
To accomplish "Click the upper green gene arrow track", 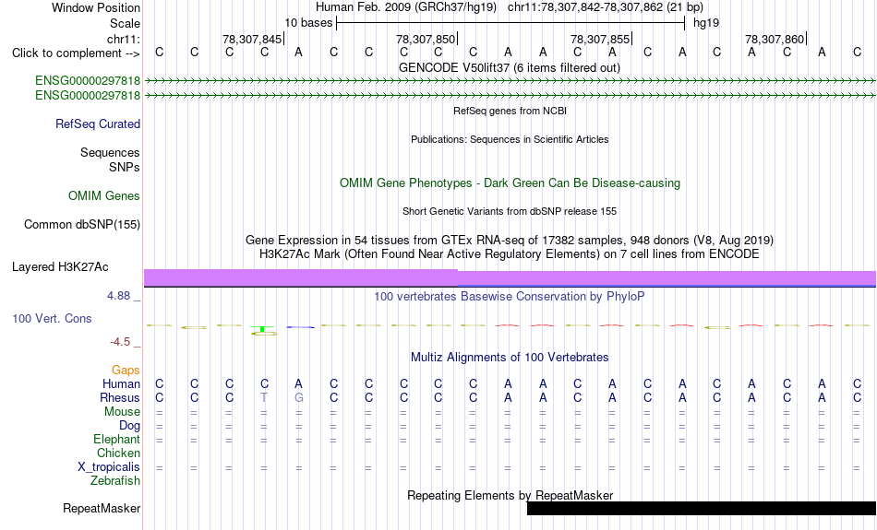I will tap(510, 81).
